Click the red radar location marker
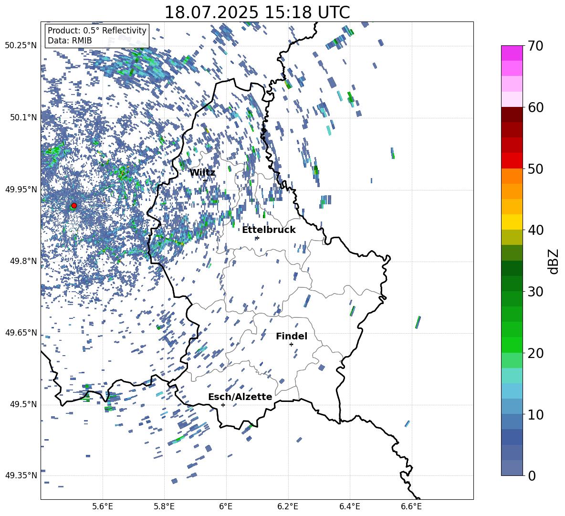 tap(74, 206)
